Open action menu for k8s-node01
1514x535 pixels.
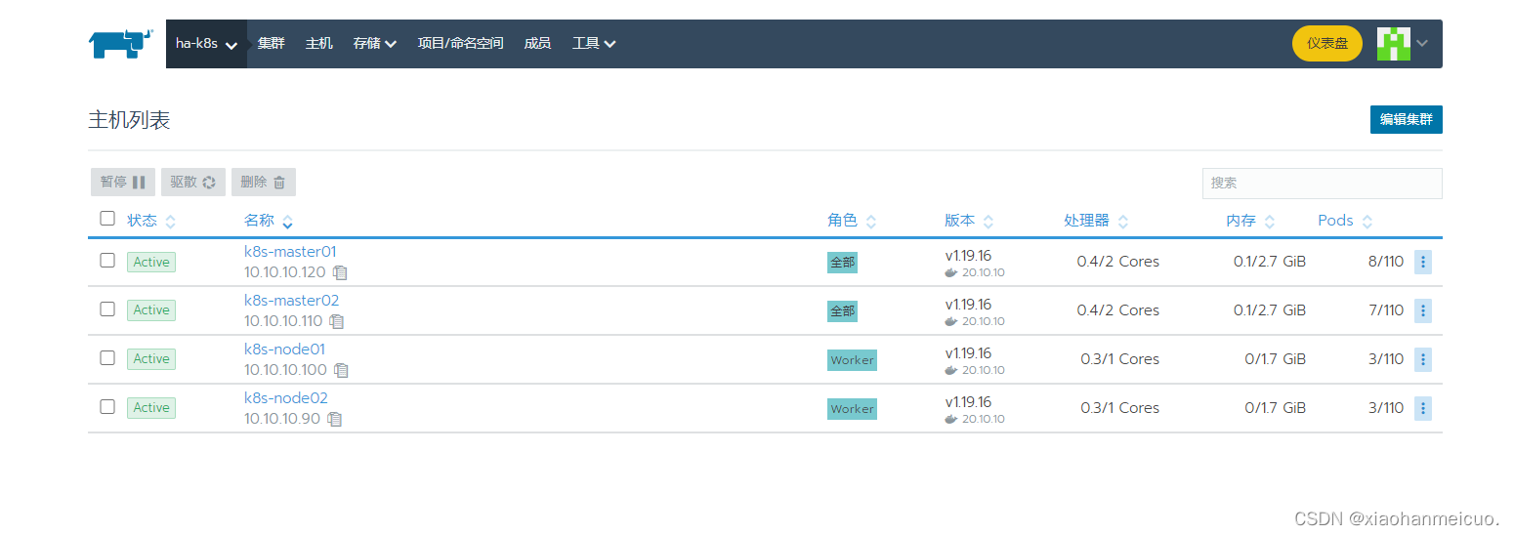click(x=1423, y=359)
